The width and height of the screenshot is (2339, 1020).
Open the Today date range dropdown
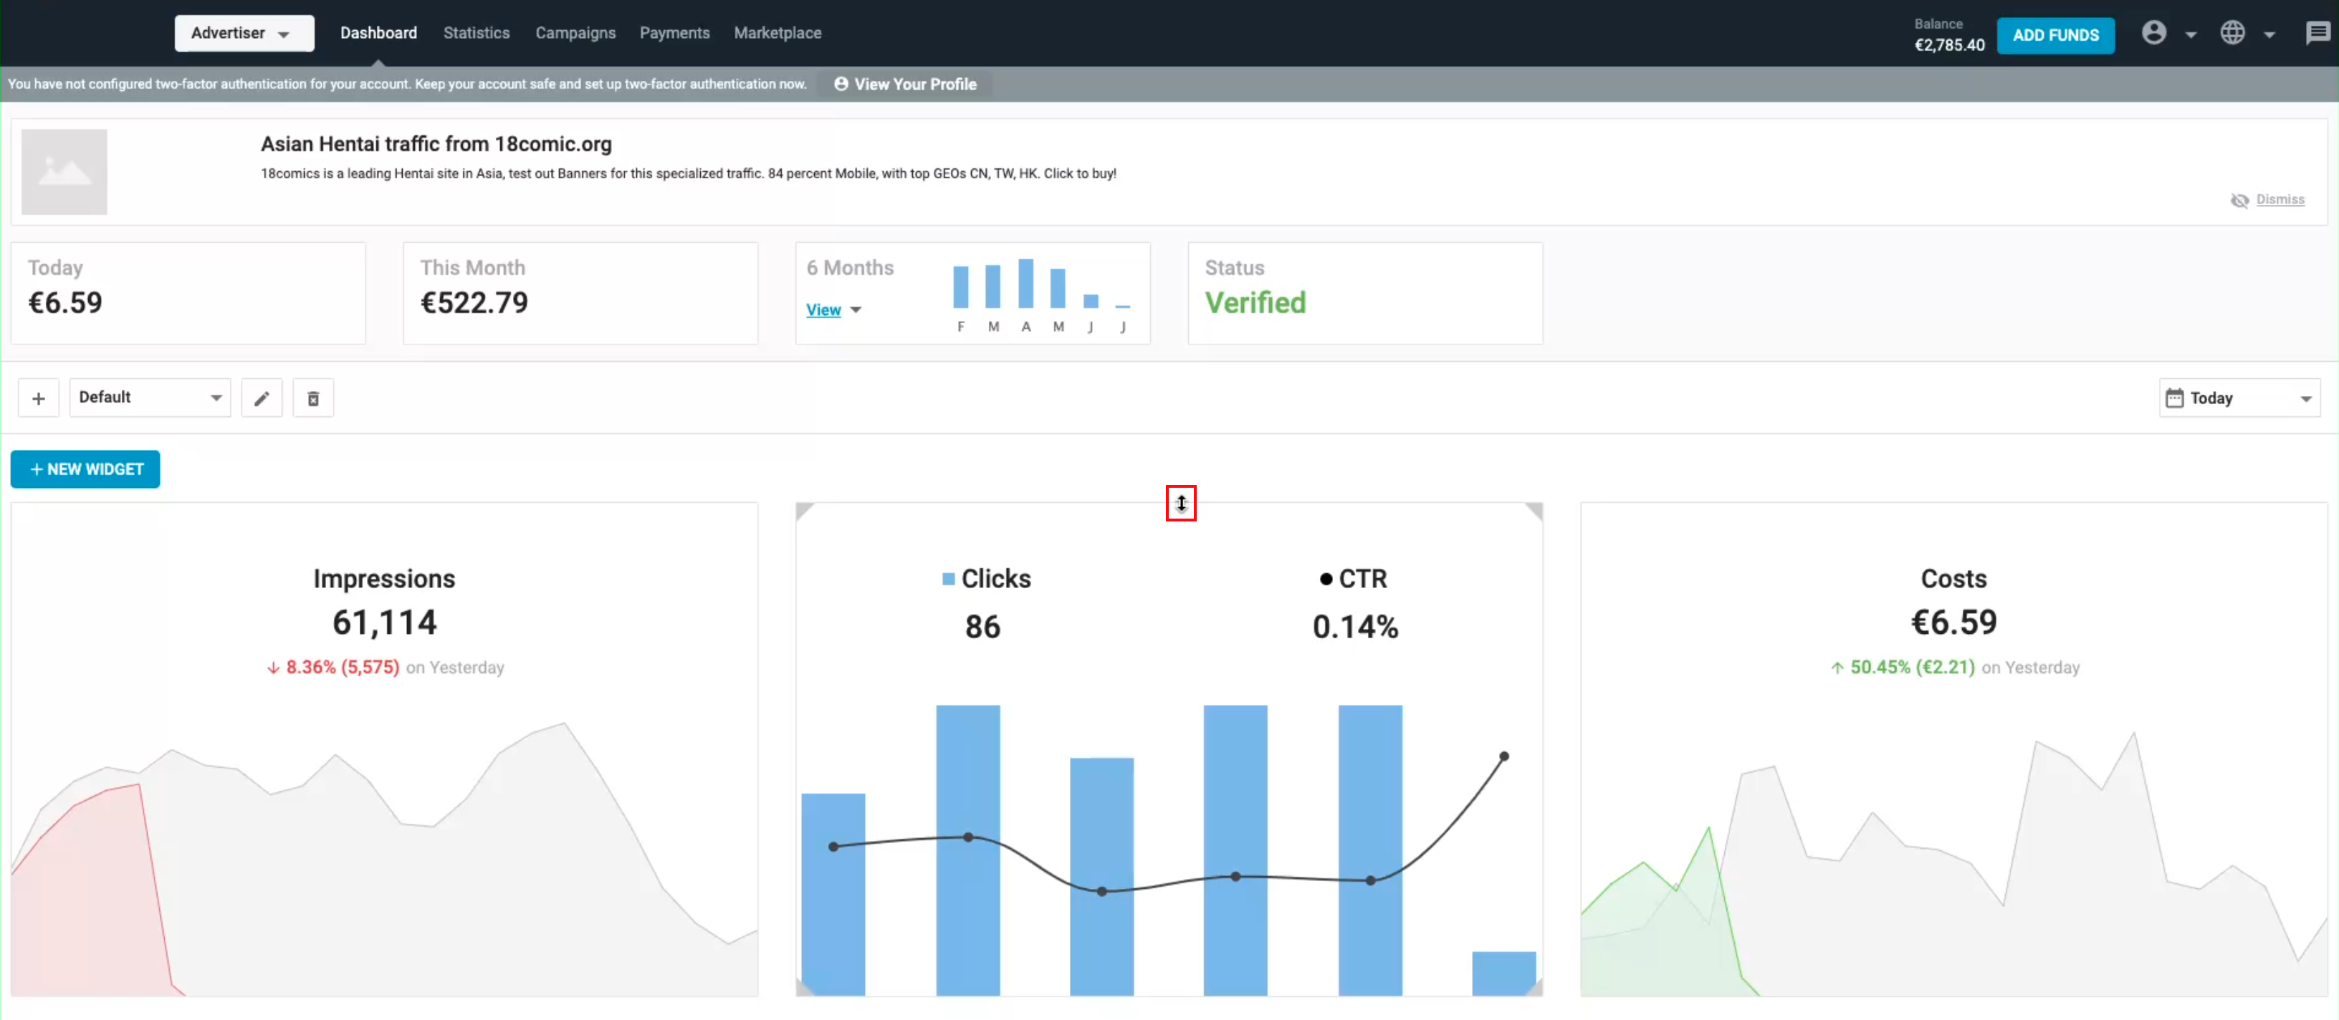click(2239, 398)
